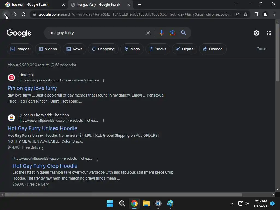
Task: Close the 'hot gay furry' tab
Action: 129,5
